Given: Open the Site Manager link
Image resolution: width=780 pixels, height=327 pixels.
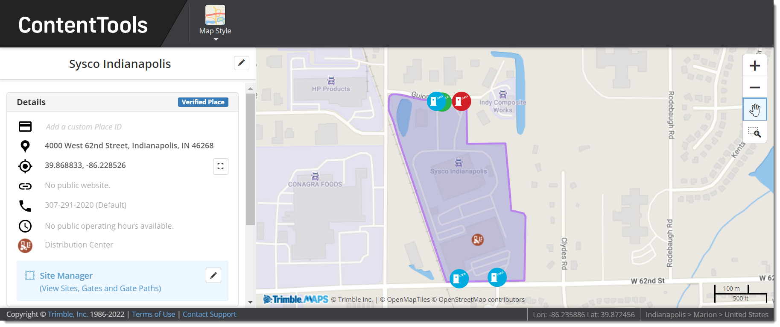Looking at the screenshot, I should pos(66,276).
